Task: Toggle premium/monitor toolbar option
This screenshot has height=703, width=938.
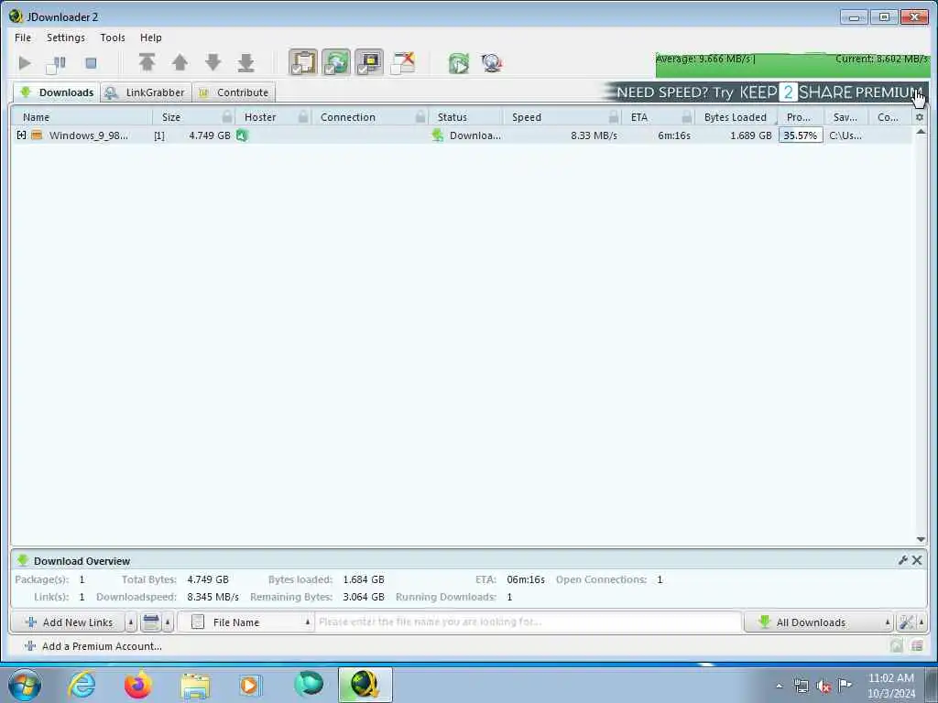Action: [369, 63]
